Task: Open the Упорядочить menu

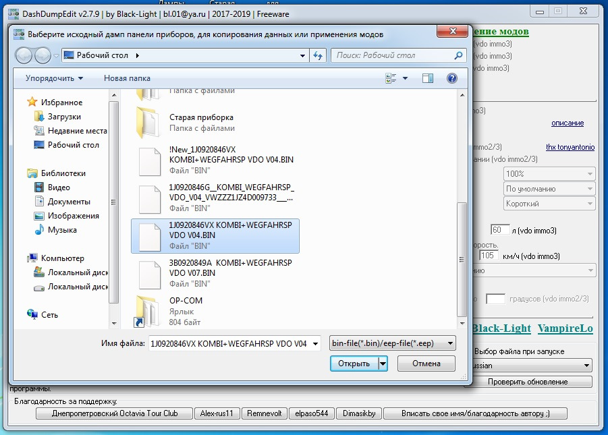Action: pyautogui.click(x=54, y=78)
